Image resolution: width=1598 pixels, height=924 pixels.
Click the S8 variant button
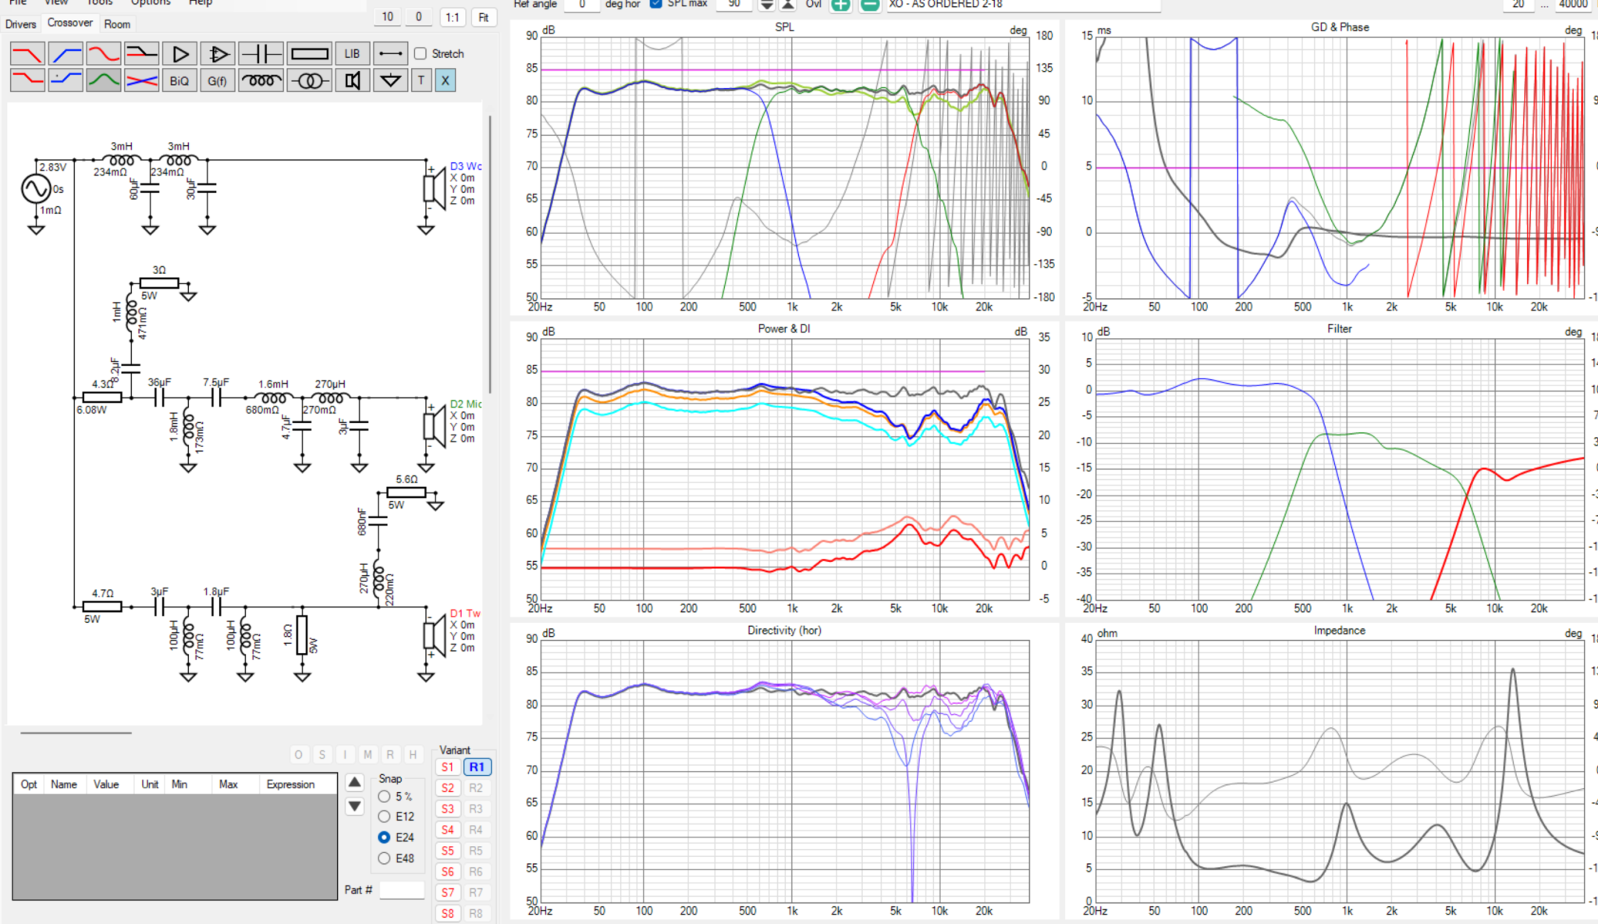[x=447, y=913]
